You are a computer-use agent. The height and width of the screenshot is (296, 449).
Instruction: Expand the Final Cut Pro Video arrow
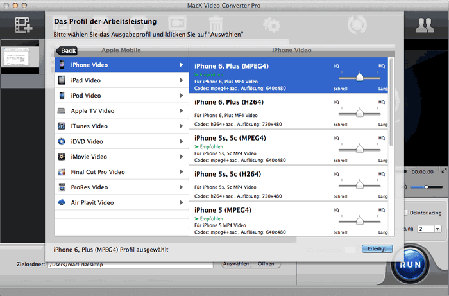tap(181, 172)
